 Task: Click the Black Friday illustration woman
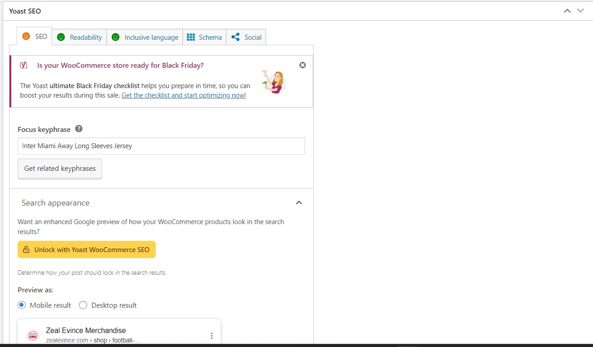[x=273, y=81]
